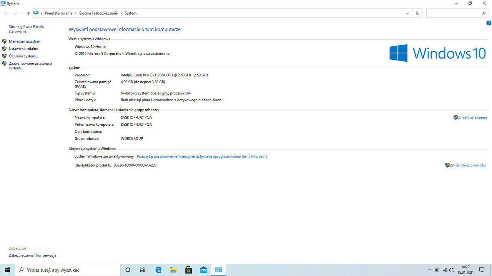Click the Windows 10 Home edition text
492x276 pixels.
tap(90, 47)
